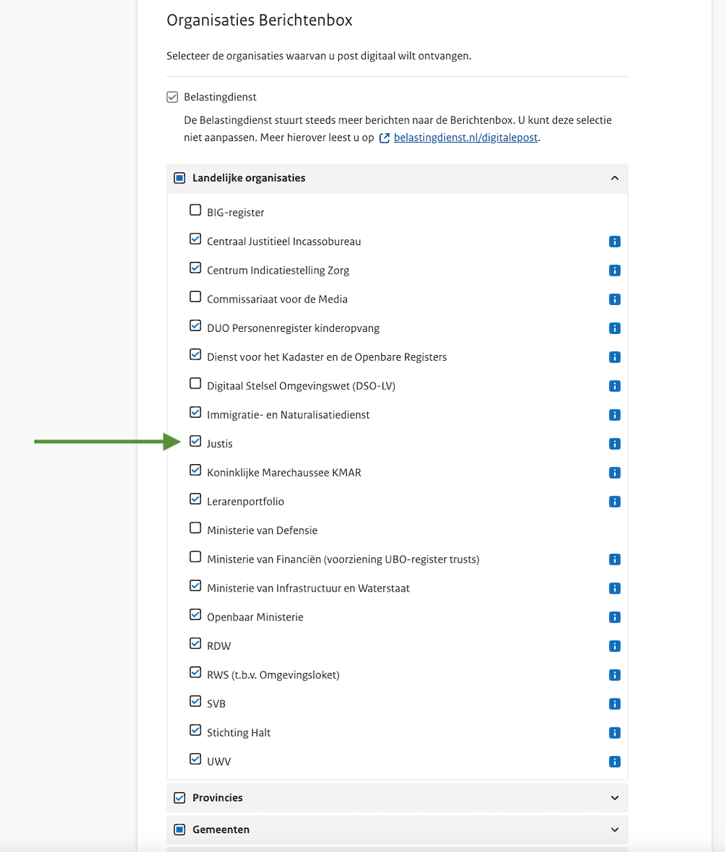This screenshot has width=725, height=852.
Task: Show info for Openbaar Ministerie
Action: pos(614,617)
